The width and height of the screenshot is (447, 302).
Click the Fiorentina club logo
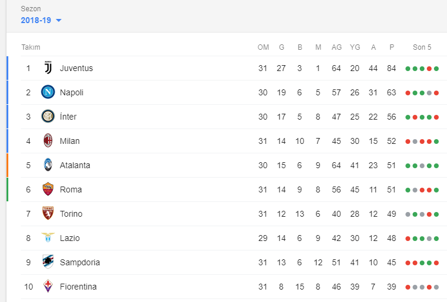click(x=48, y=287)
